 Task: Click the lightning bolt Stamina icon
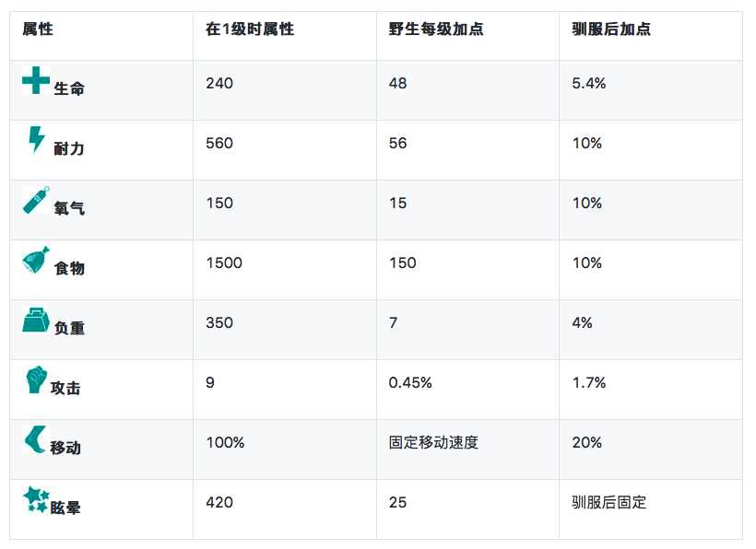click(36, 140)
